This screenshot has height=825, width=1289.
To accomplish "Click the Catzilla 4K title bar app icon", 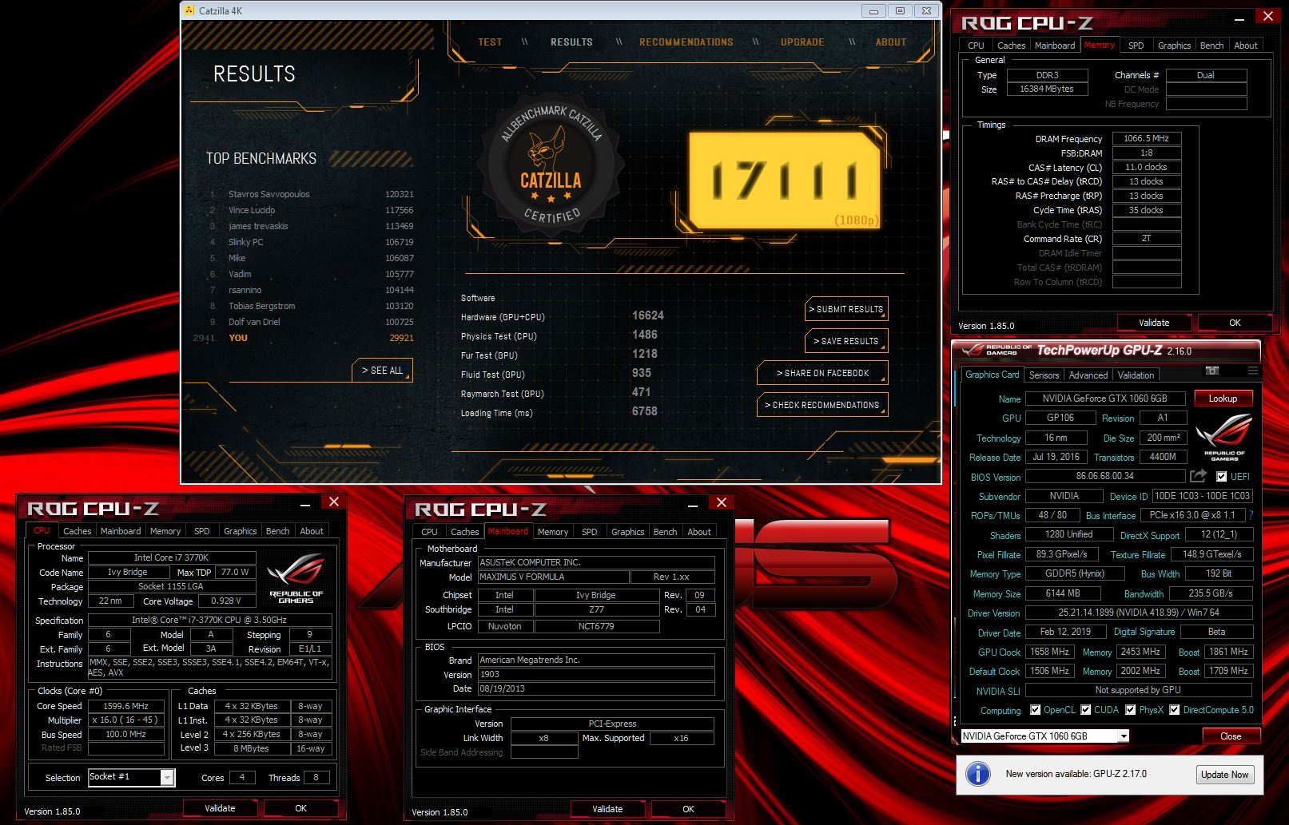I will (189, 10).
